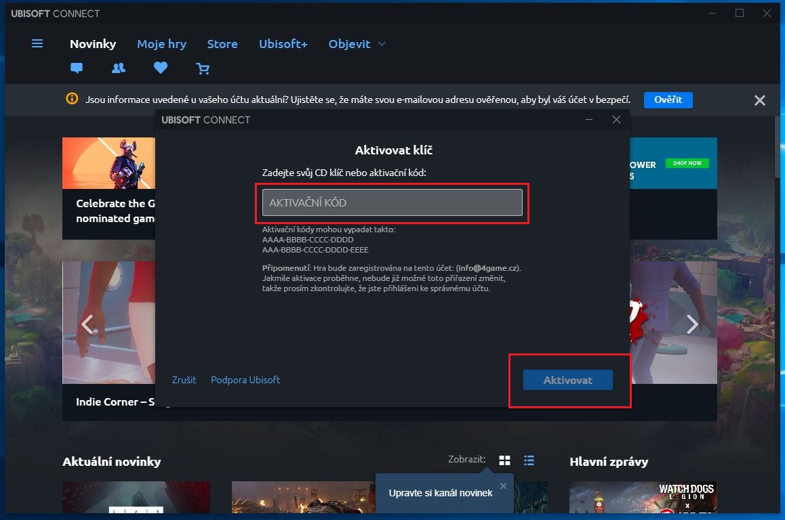The width and height of the screenshot is (785, 520).
Task: Open the Podpora Ubisoft support link
Action: [x=245, y=380]
